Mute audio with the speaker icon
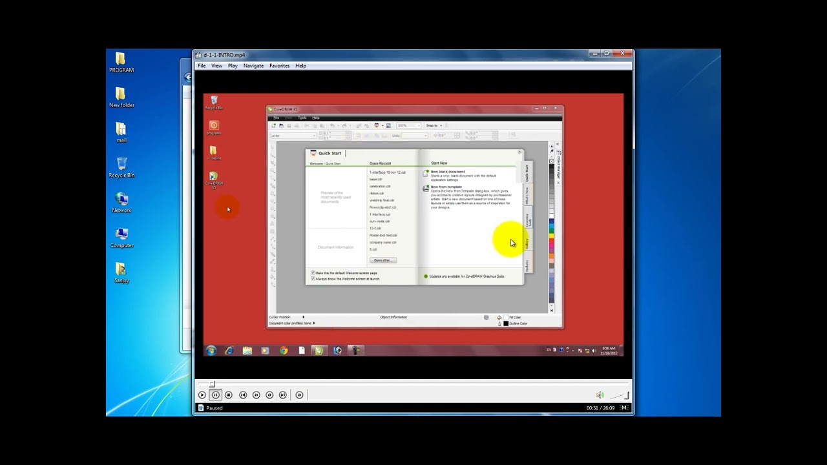Screen dimensions: 827x465 coord(600,395)
